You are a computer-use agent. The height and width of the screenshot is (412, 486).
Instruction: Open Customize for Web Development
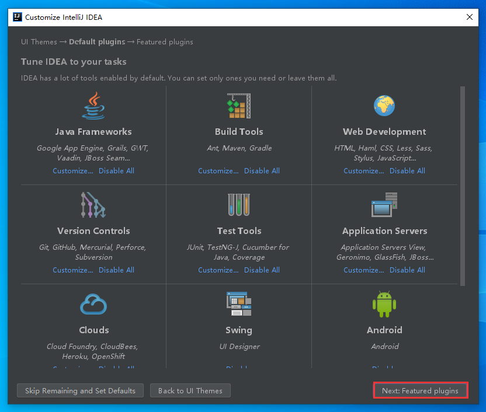tap(364, 170)
